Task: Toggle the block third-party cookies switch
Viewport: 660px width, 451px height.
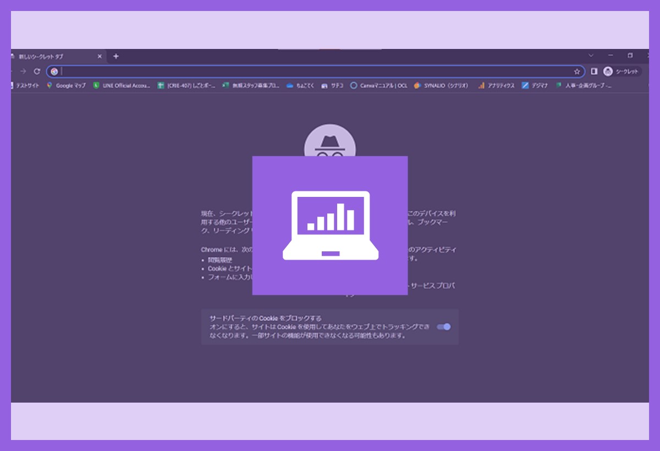Action: pos(443,327)
